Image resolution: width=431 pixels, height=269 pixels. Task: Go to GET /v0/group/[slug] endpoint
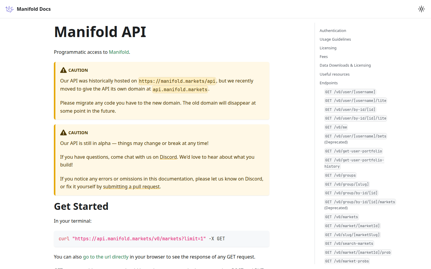[x=347, y=184]
